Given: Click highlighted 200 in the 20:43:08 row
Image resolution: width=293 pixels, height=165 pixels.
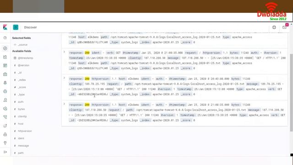Looking at the screenshot, I should coord(87,79).
